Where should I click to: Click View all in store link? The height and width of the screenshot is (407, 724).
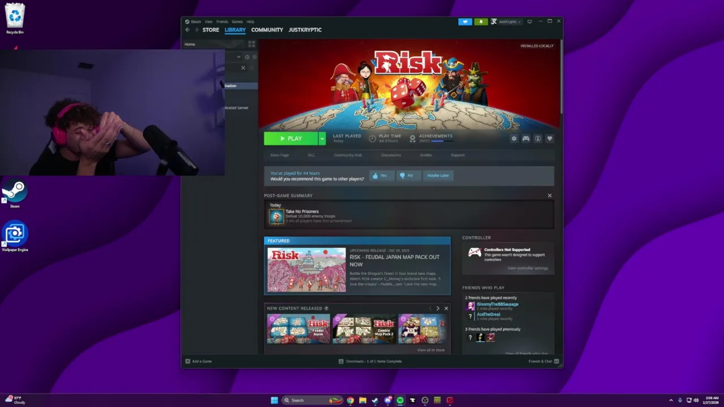click(430, 350)
